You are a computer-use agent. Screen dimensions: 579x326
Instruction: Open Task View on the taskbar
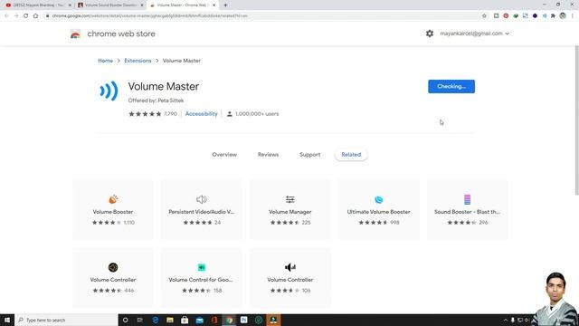click(140, 320)
